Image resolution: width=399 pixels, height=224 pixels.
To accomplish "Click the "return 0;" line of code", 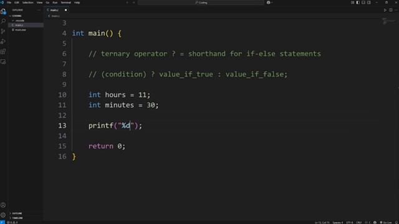I will click(x=107, y=146).
